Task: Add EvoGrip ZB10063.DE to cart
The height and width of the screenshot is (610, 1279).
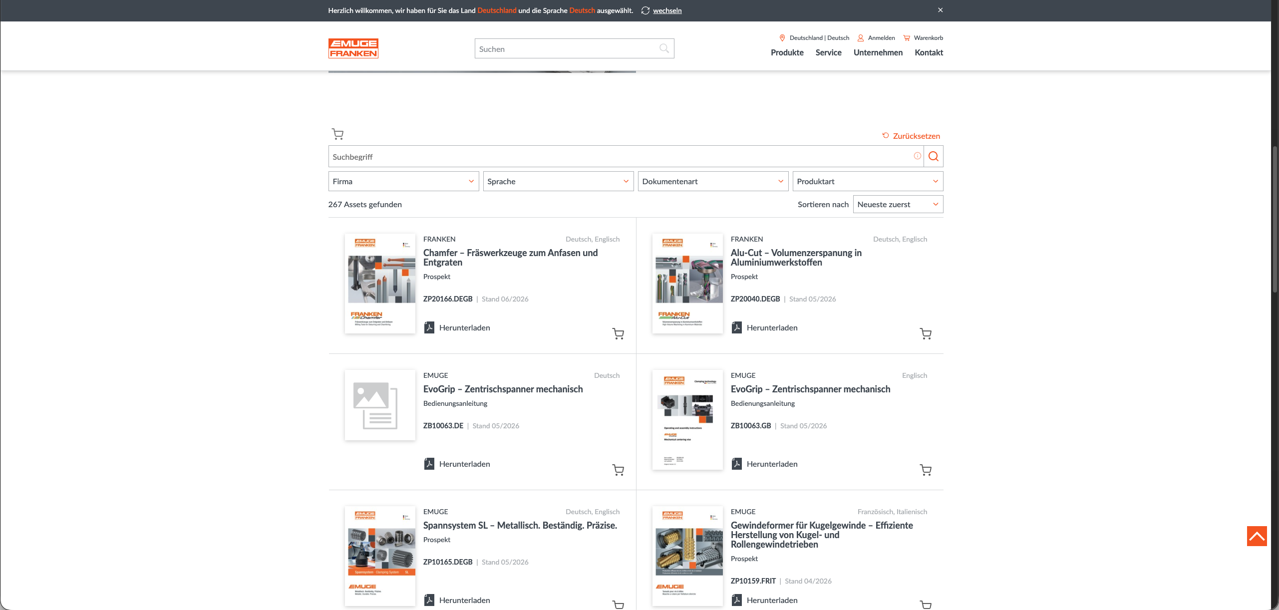Action: tap(618, 470)
